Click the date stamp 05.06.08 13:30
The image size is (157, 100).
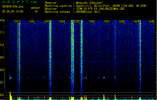coord(13,11)
